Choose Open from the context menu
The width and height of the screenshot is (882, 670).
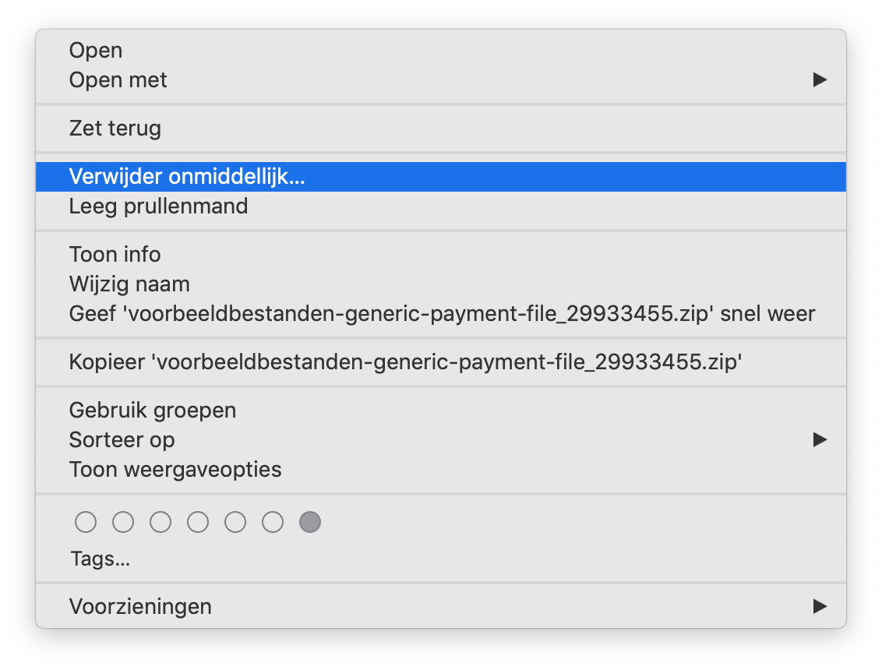(441, 51)
